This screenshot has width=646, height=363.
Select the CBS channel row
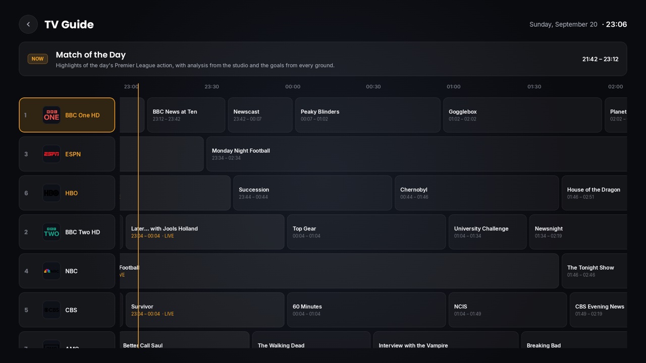67,310
